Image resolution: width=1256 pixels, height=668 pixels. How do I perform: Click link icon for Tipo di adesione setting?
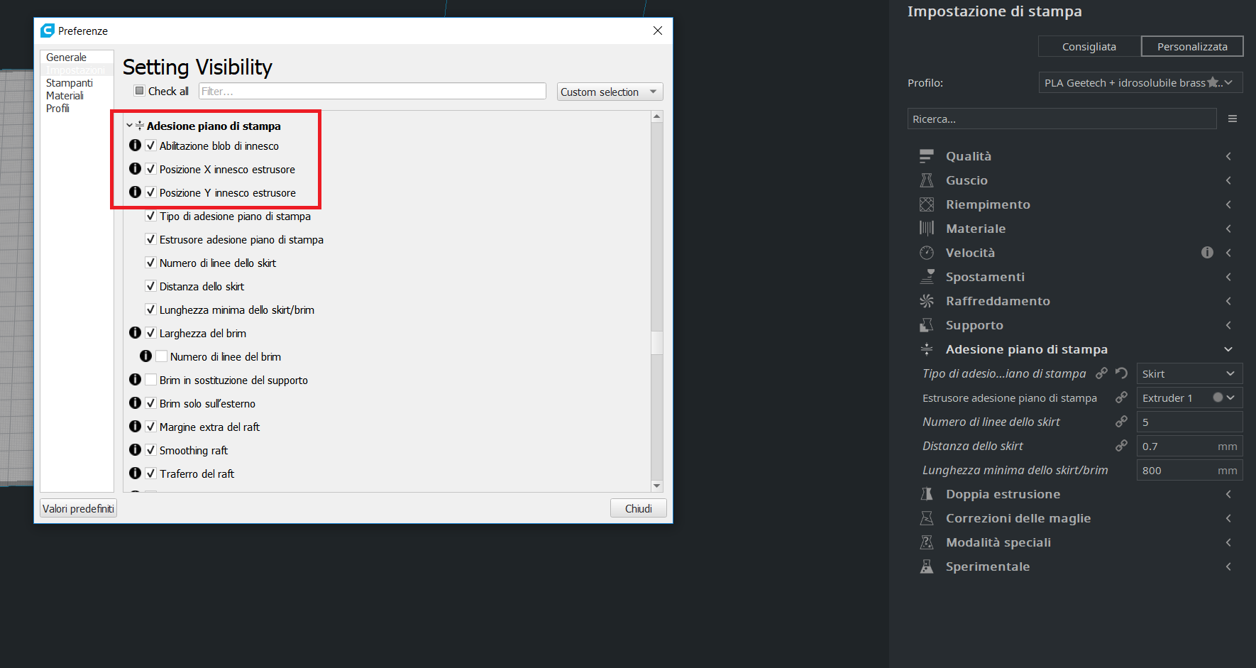(x=1101, y=373)
